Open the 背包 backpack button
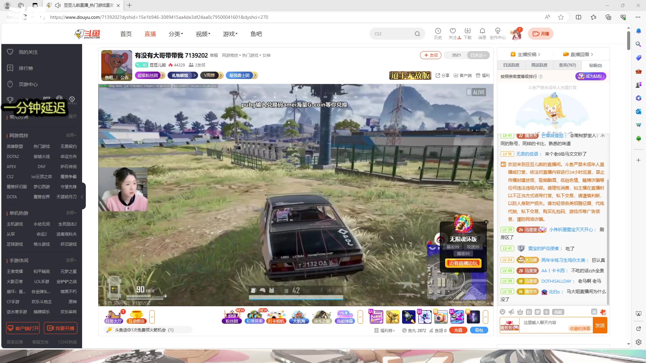646x363 pixels. [x=479, y=330]
